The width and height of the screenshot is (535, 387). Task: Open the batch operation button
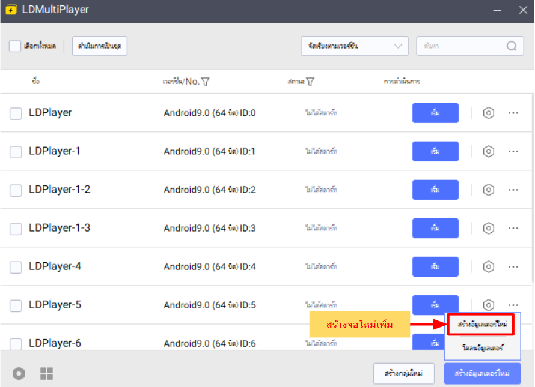pyautogui.click(x=100, y=46)
